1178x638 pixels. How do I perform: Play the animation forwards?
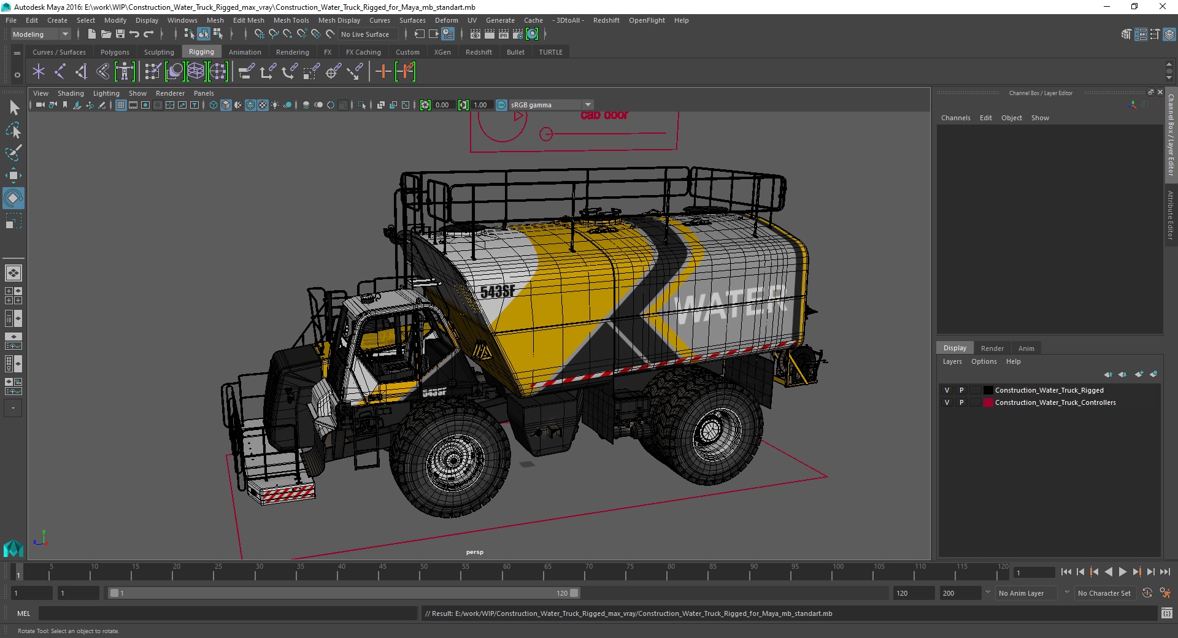click(x=1122, y=572)
